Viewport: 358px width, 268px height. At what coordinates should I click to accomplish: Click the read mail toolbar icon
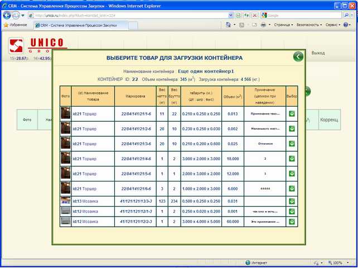(254, 25)
